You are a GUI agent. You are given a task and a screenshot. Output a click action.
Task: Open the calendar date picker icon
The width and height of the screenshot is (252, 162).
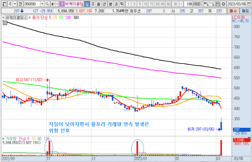pos(249,4)
